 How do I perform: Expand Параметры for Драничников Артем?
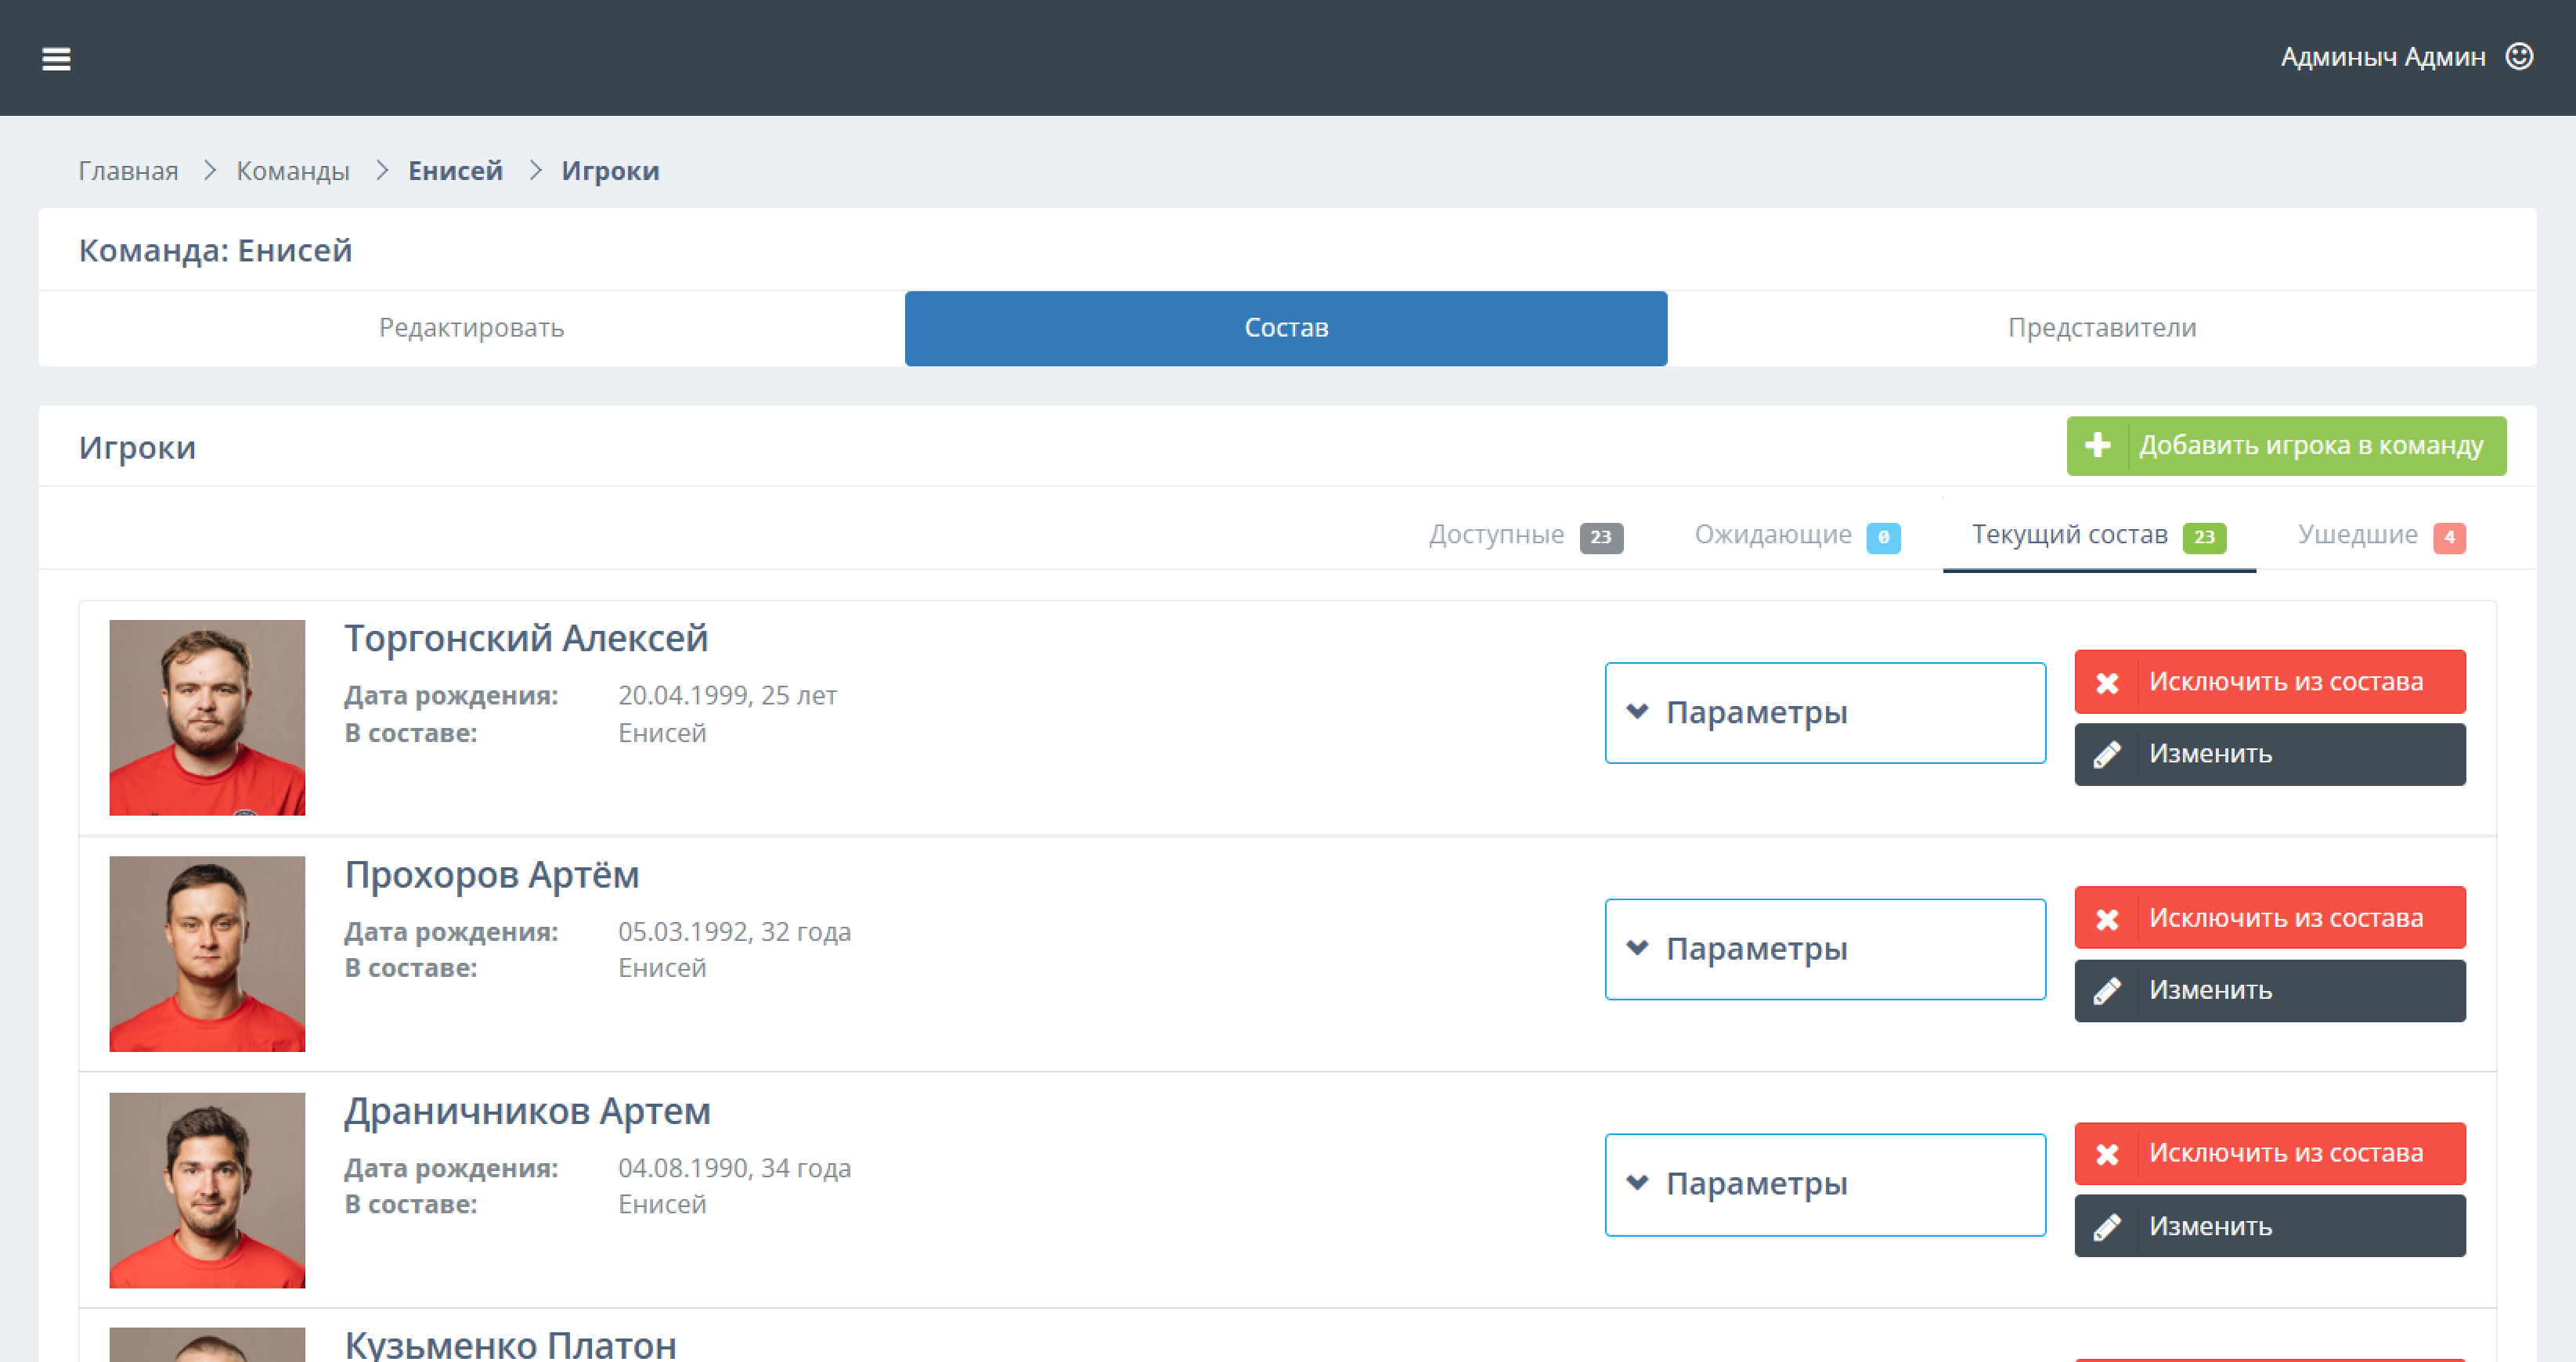point(1824,1185)
